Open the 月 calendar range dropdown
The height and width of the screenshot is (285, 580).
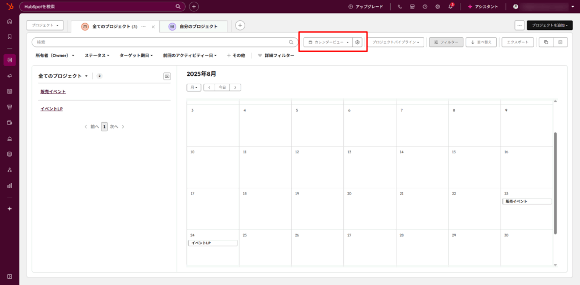pyautogui.click(x=194, y=88)
